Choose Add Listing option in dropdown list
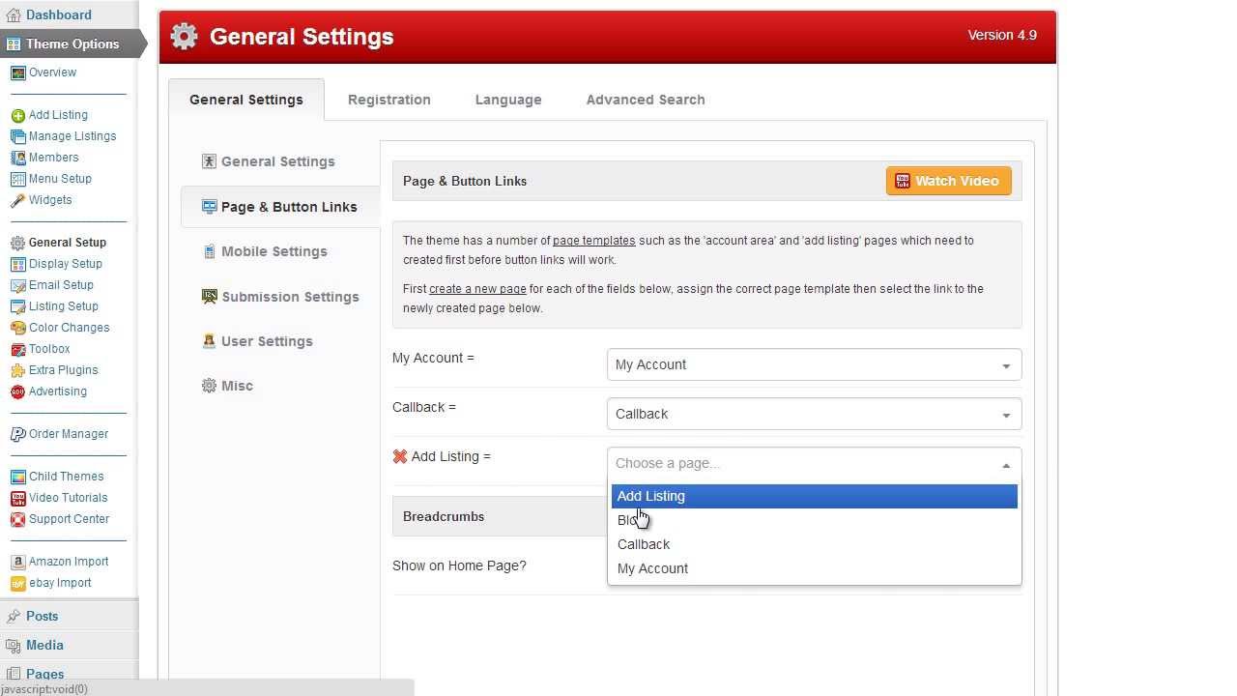 click(x=814, y=496)
